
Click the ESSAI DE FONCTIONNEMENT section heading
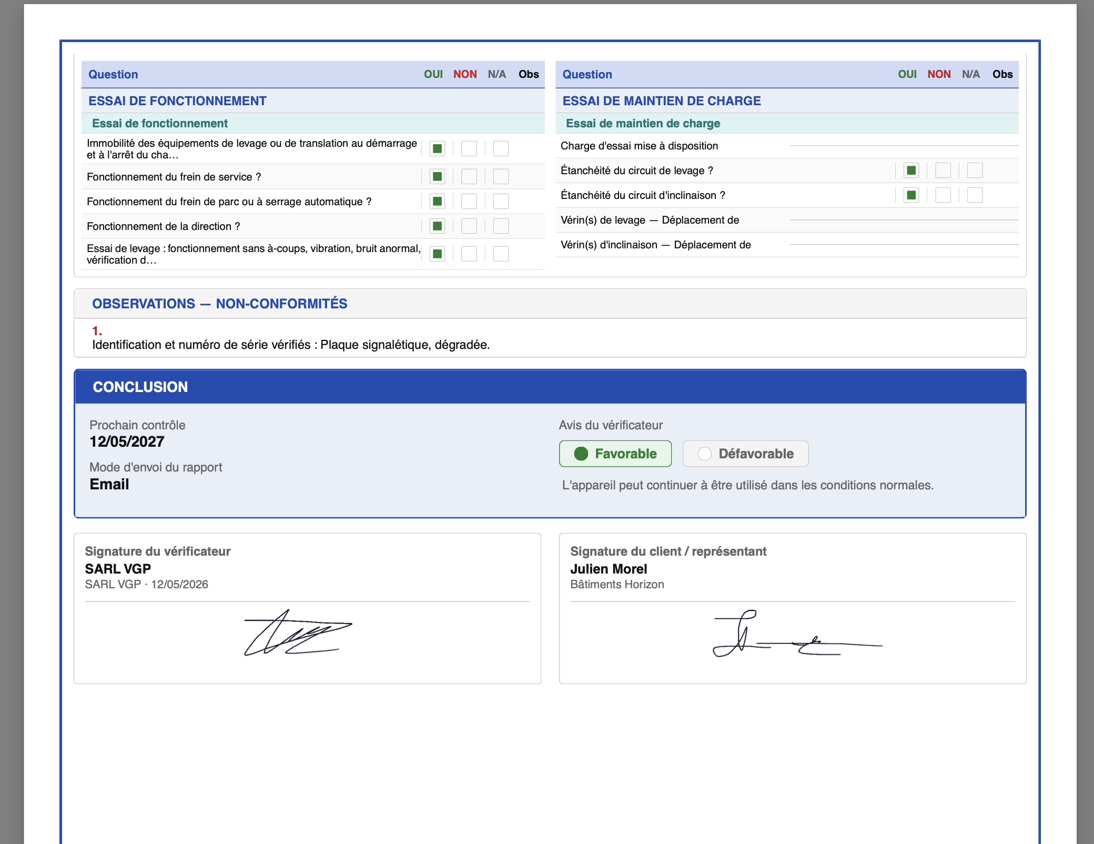177,101
